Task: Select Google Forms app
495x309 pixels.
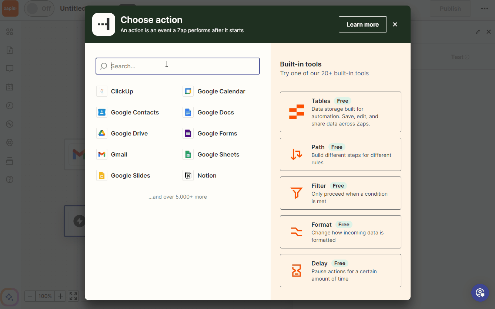Action: 210,133
